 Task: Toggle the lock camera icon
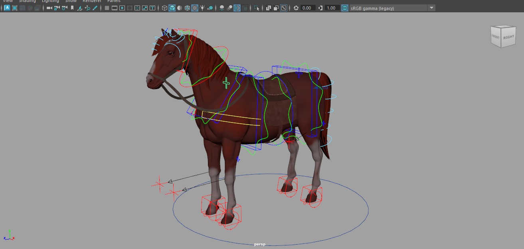click(x=57, y=8)
